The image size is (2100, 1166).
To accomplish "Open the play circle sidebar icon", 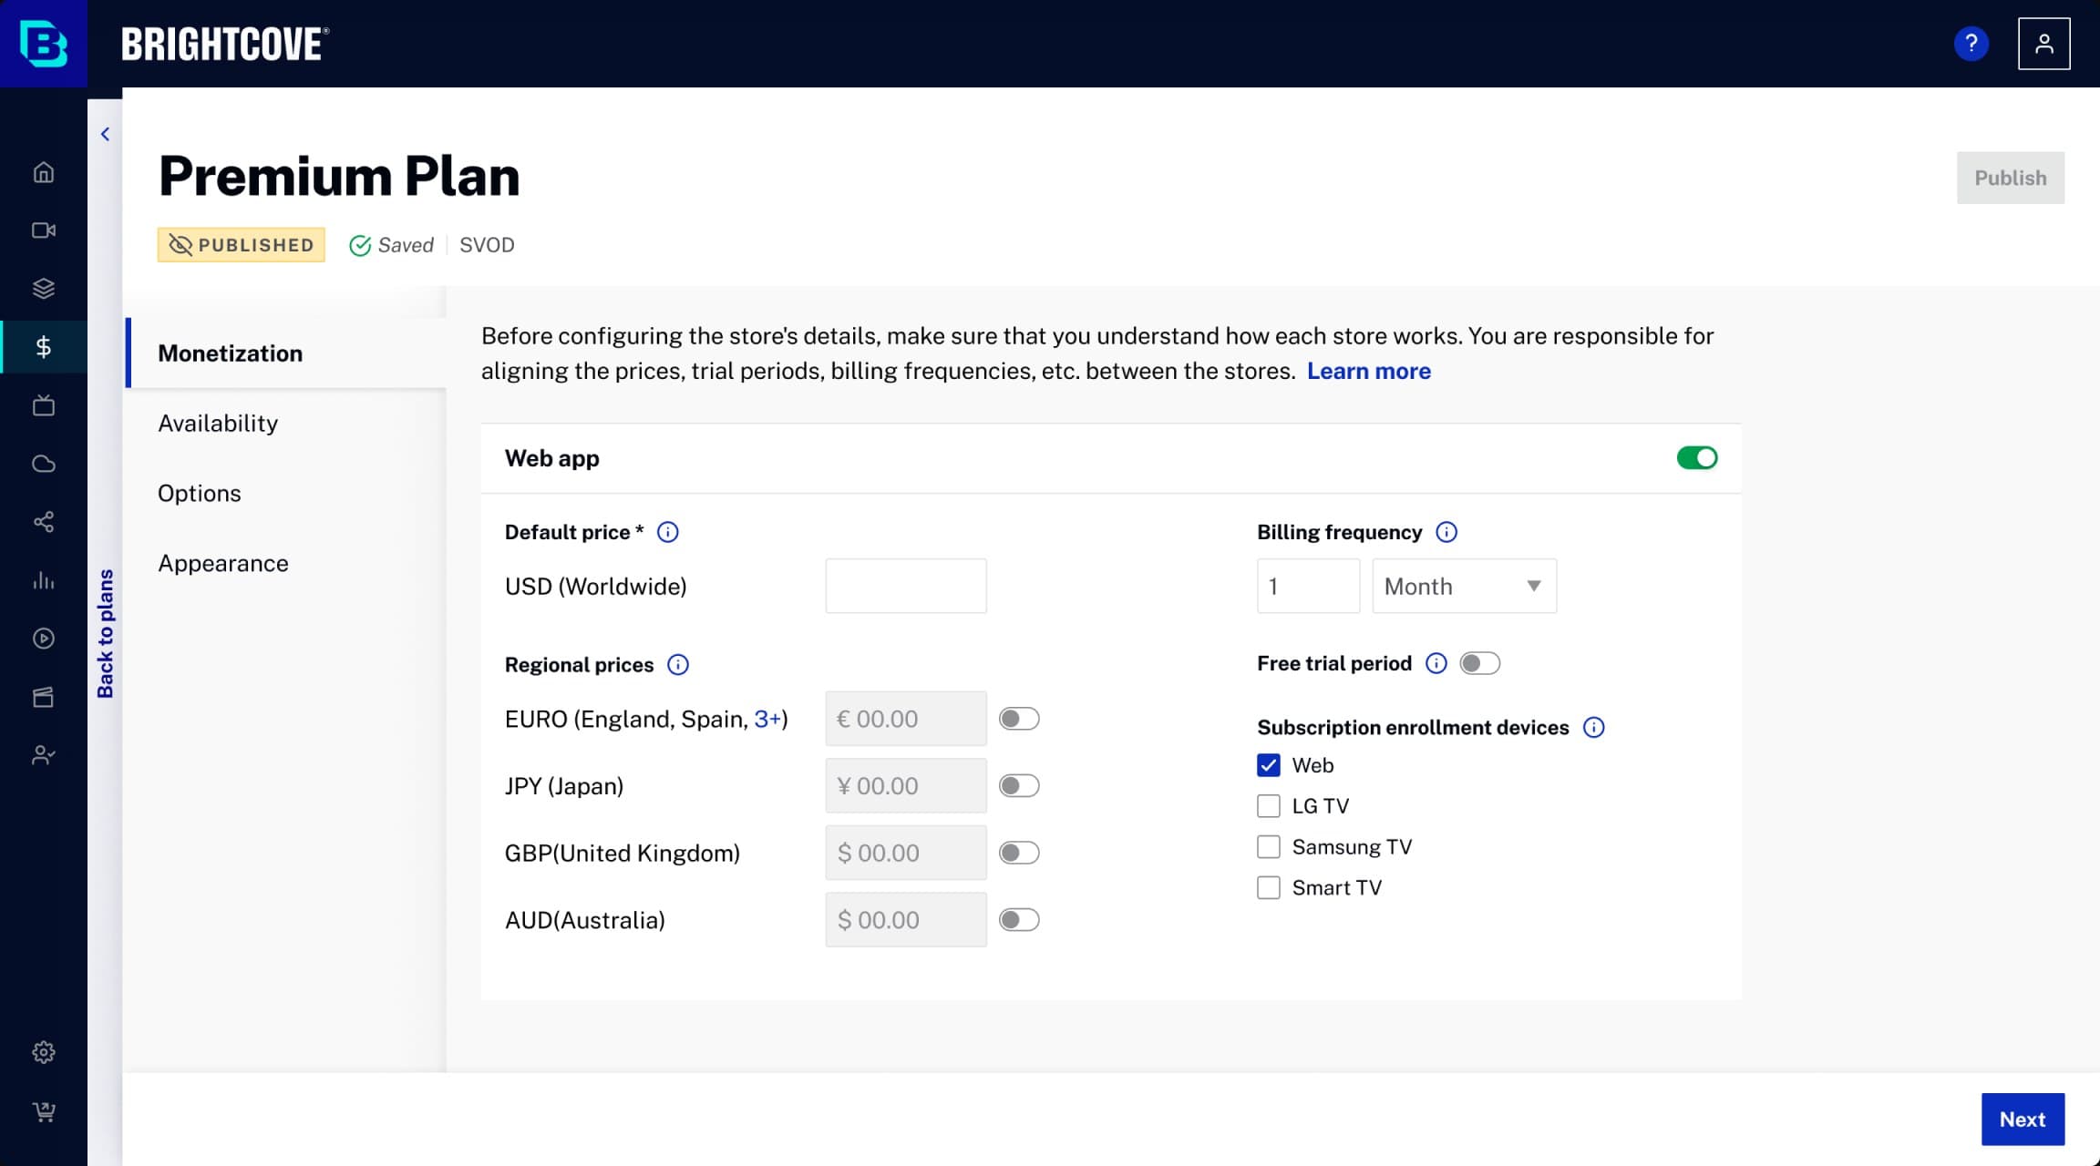I will coord(44,639).
